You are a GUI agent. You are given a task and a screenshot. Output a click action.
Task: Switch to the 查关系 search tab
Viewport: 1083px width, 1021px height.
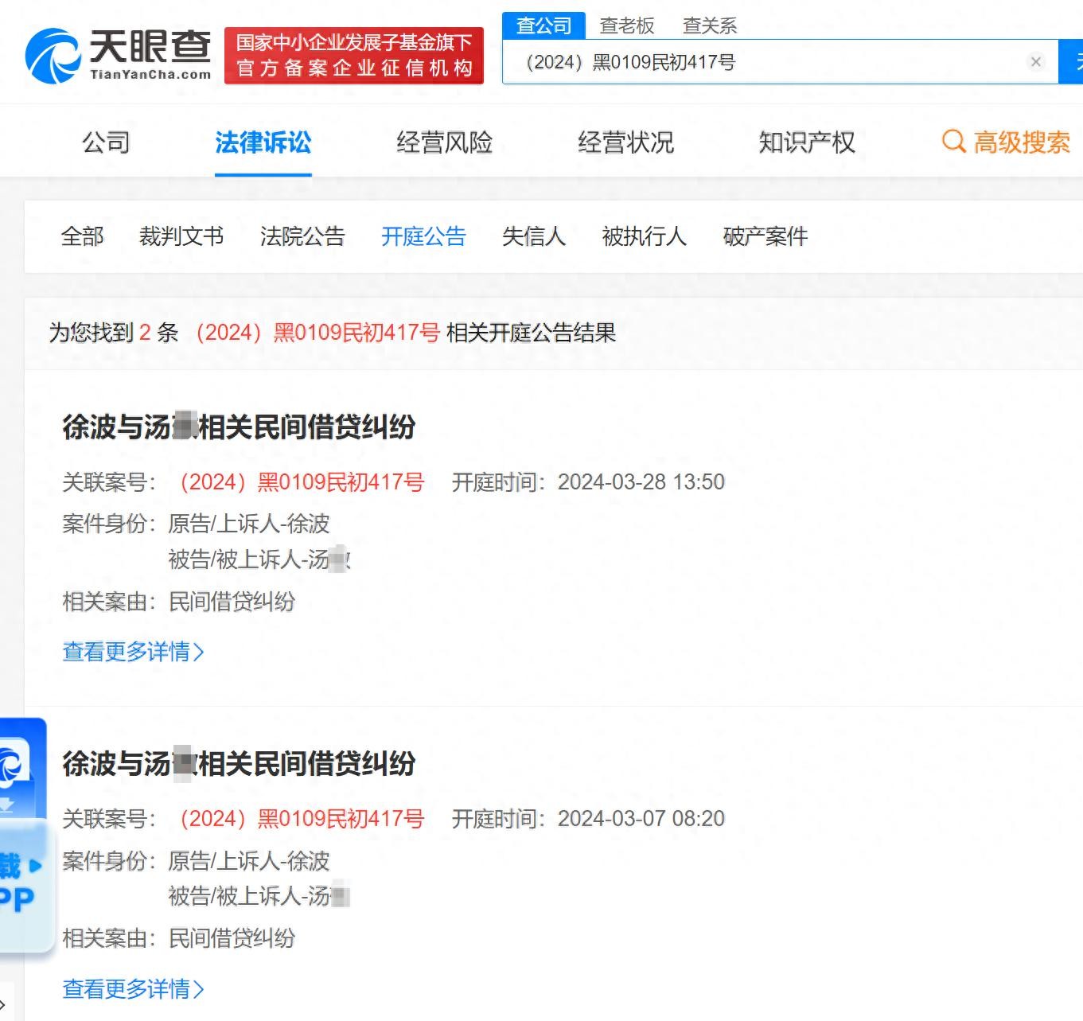tap(709, 25)
